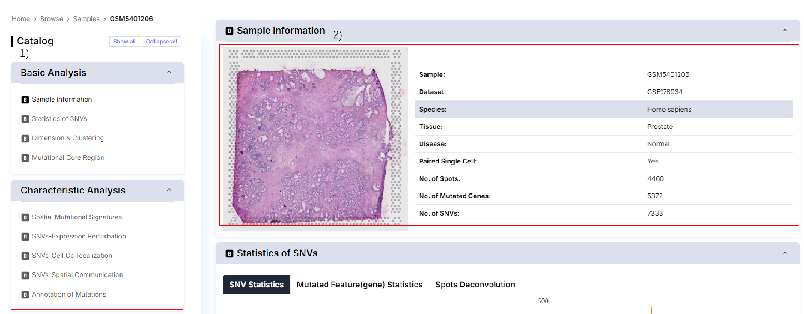Click the B icon beside Sample Information
This screenshot has height=314, width=804.
25,100
